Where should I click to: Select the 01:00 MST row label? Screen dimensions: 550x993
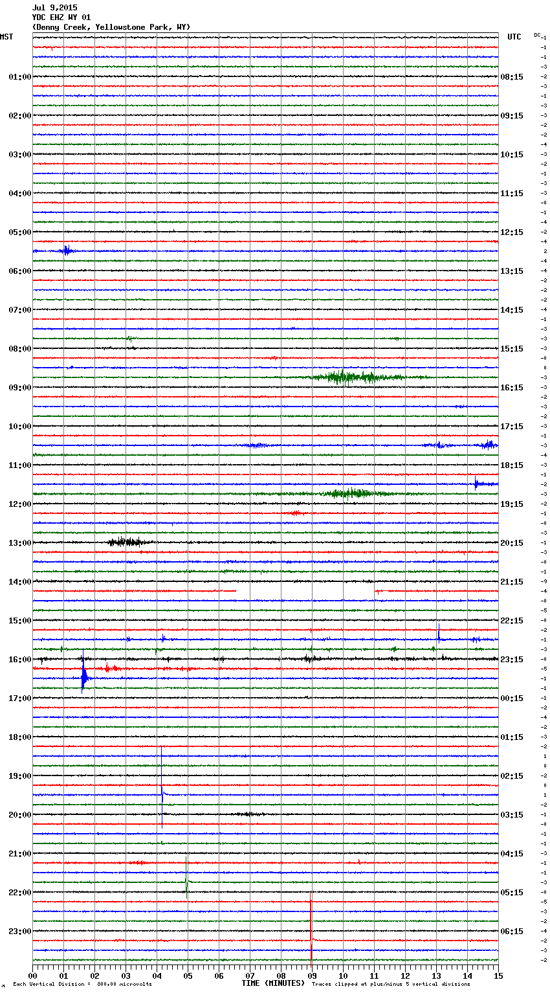pos(20,77)
